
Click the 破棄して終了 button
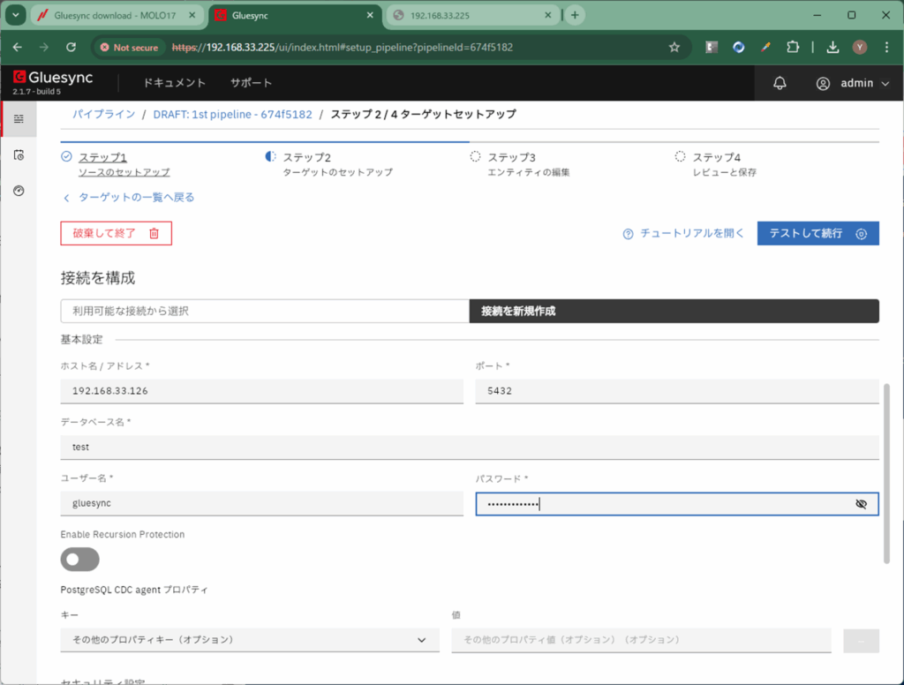(116, 233)
